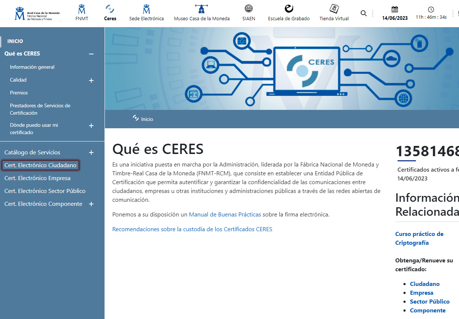Click the search magnifier icon
The height and width of the screenshot is (319, 459).
coord(364,13)
